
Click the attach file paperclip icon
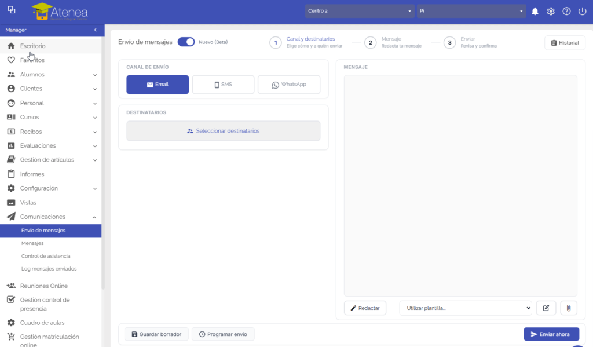[569, 308]
